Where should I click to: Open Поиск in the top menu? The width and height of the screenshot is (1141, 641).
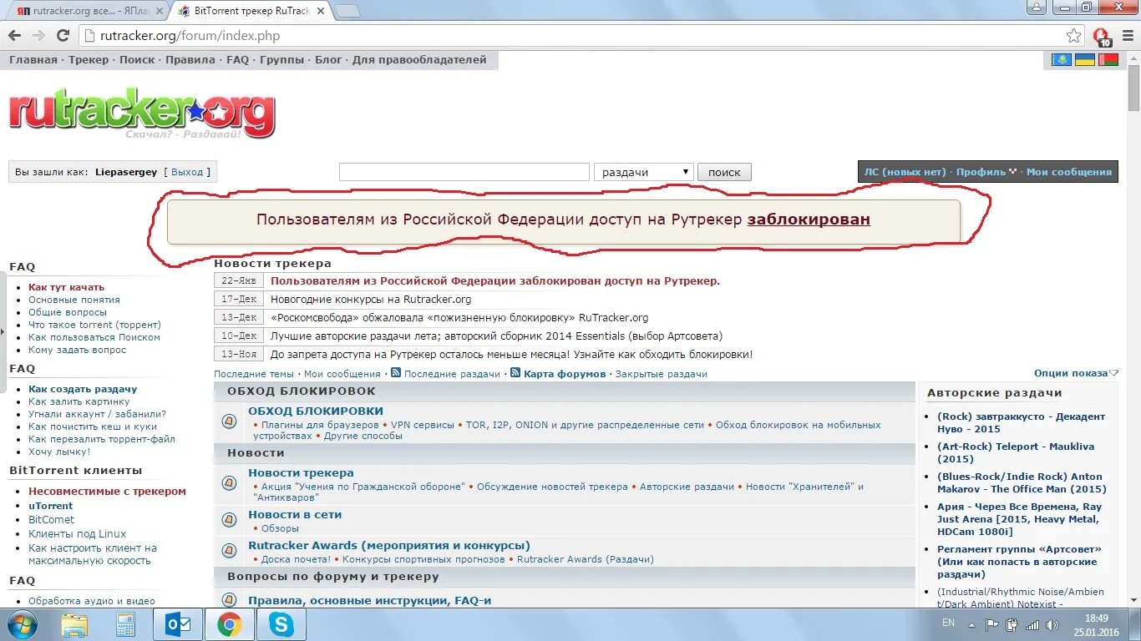(137, 59)
